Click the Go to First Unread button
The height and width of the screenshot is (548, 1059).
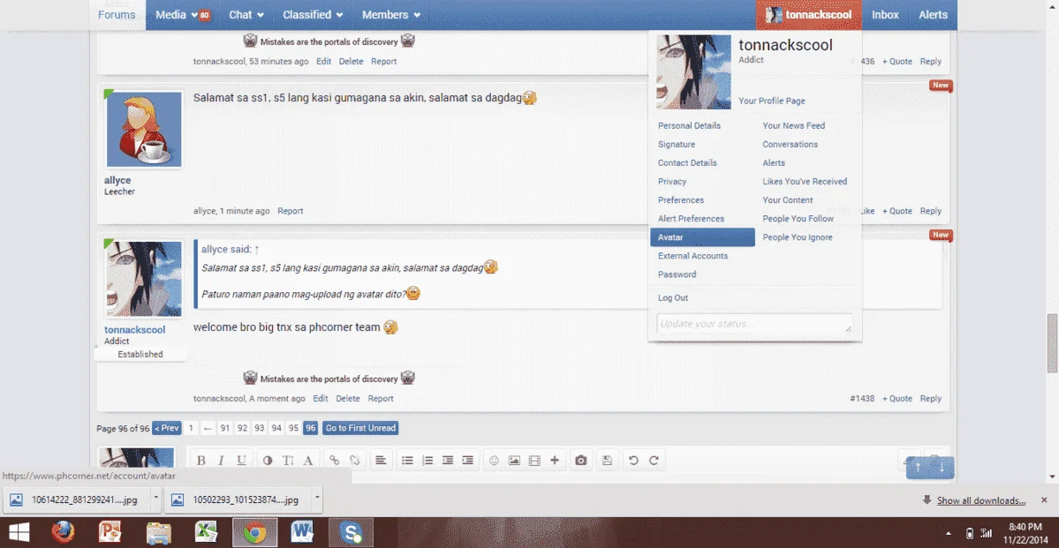(x=360, y=428)
